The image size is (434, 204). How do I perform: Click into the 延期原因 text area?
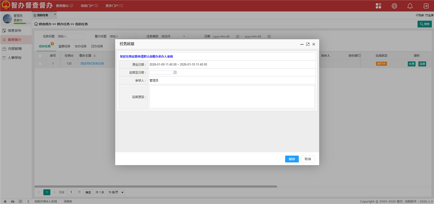tap(232, 97)
